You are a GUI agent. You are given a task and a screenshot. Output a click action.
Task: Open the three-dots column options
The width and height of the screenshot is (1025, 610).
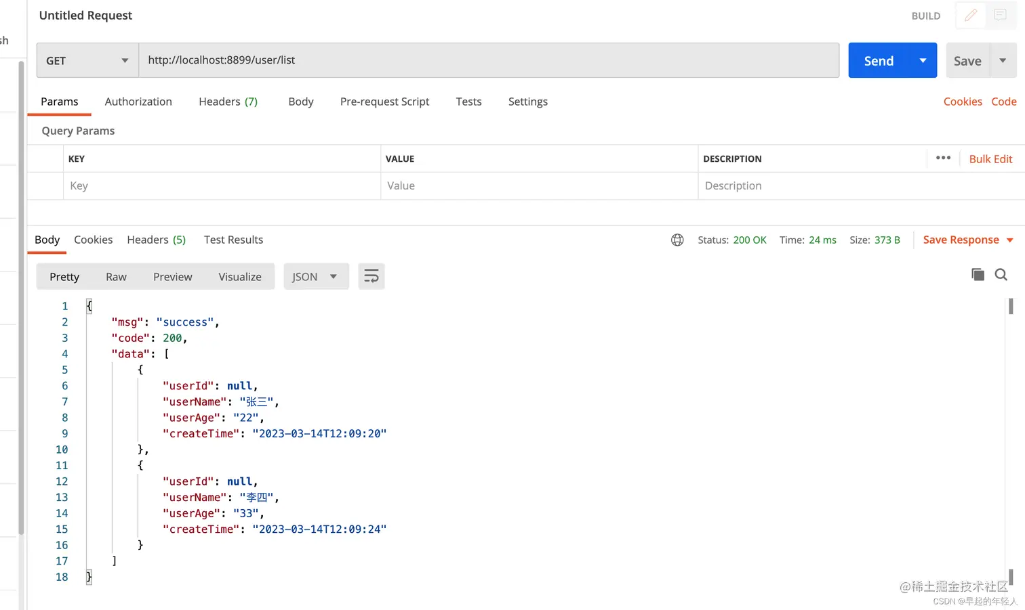point(943,158)
